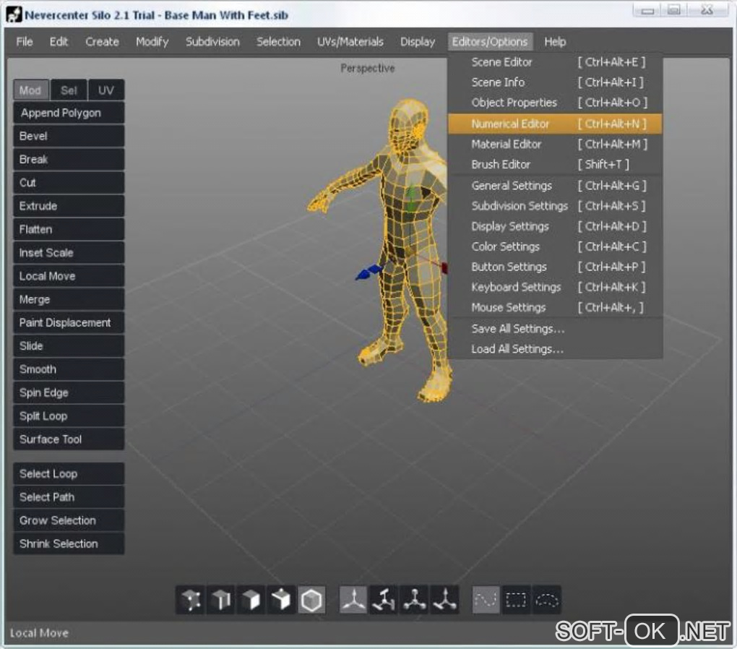
Task: Open Button Settings
Action: (555, 267)
